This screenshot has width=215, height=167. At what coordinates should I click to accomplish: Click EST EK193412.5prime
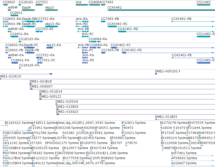[x=7, y=125]
